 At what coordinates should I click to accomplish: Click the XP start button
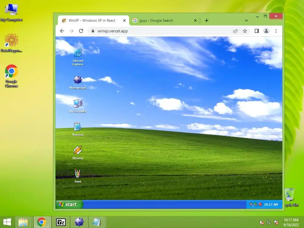tap(69, 204)
